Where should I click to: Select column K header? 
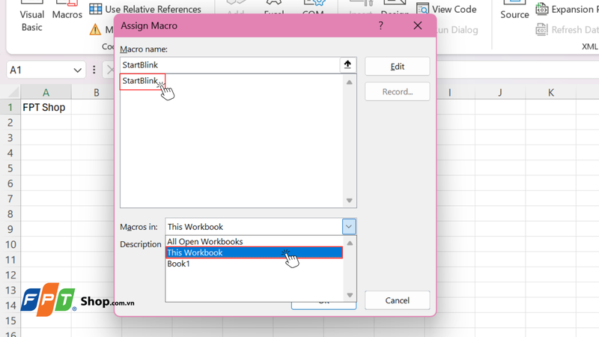550,92
